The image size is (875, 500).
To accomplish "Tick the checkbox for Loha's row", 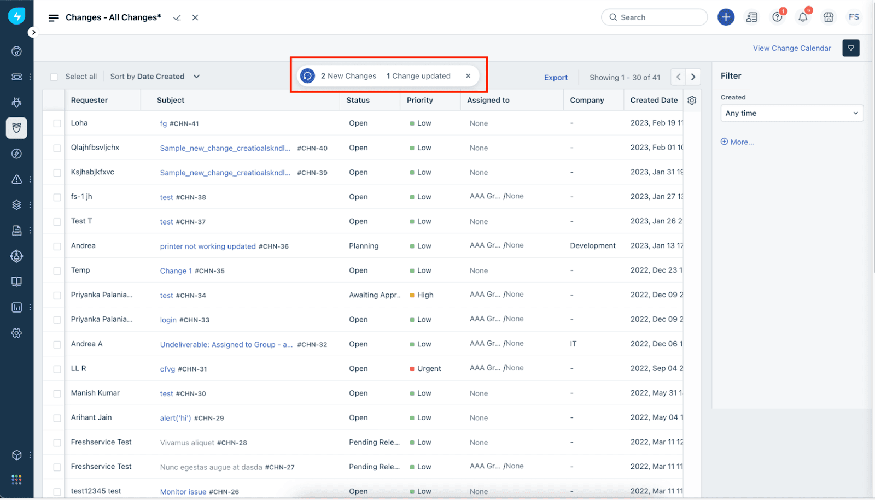I will click(x=57, y=123).
